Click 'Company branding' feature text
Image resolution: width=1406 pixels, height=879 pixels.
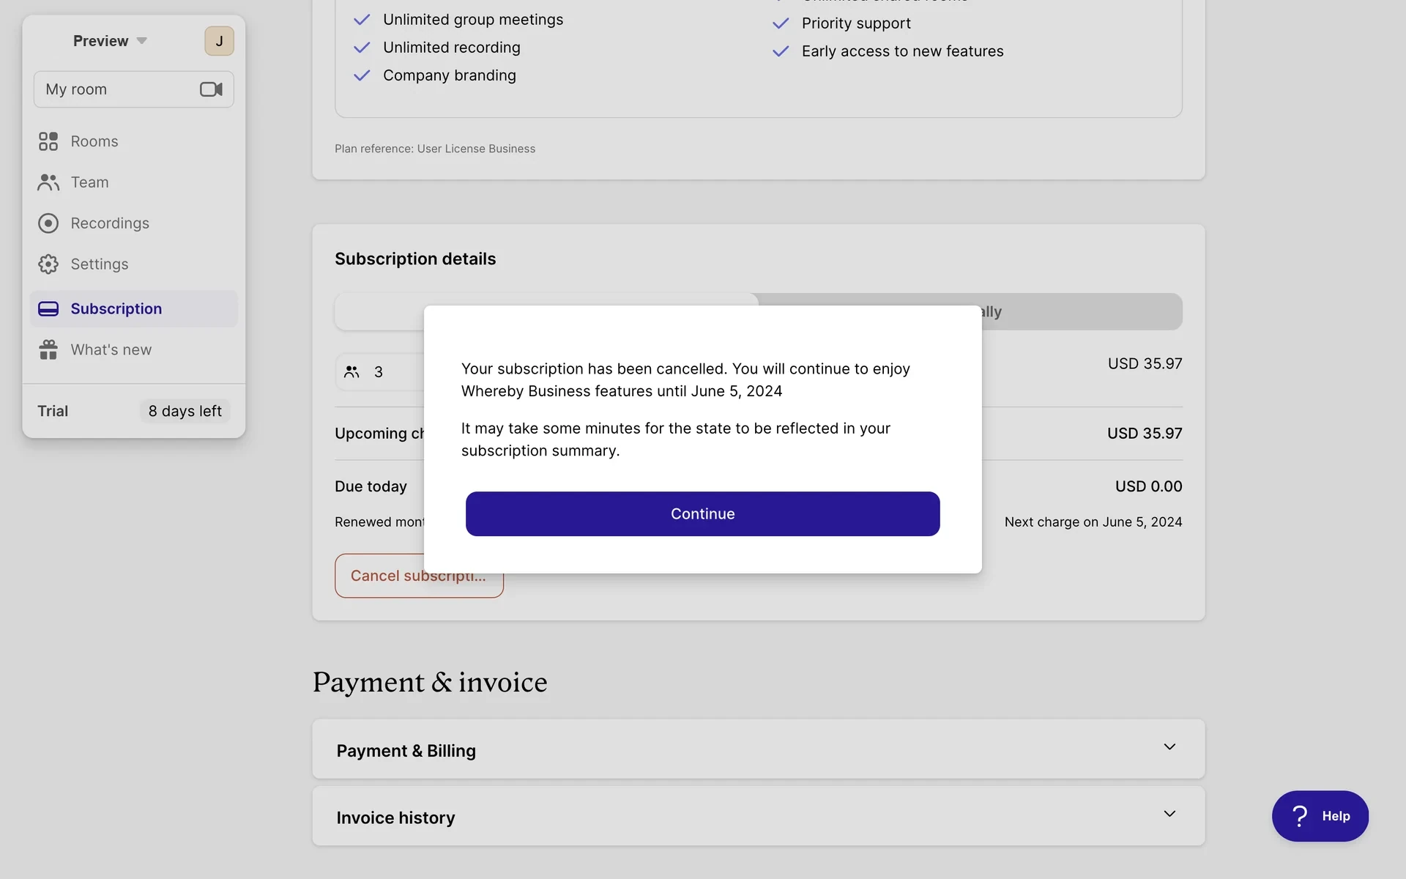[449, 75]
